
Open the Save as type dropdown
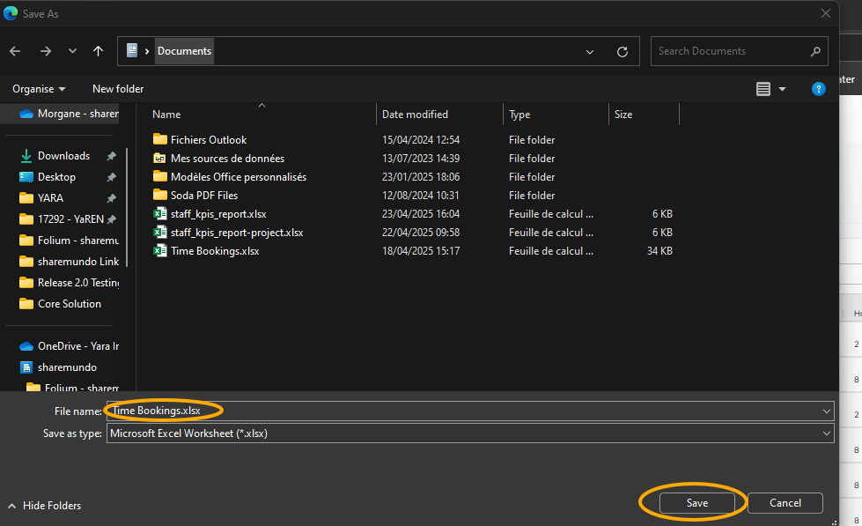point(826,433)
